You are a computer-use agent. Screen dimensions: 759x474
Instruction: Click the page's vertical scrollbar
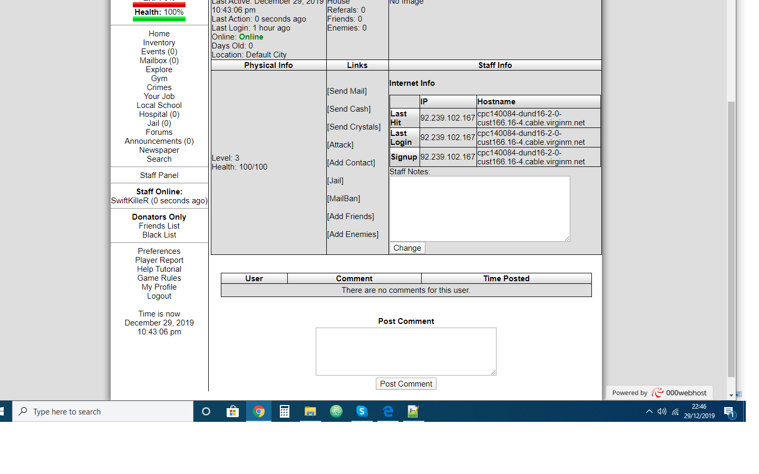click(x=731, y=237)
